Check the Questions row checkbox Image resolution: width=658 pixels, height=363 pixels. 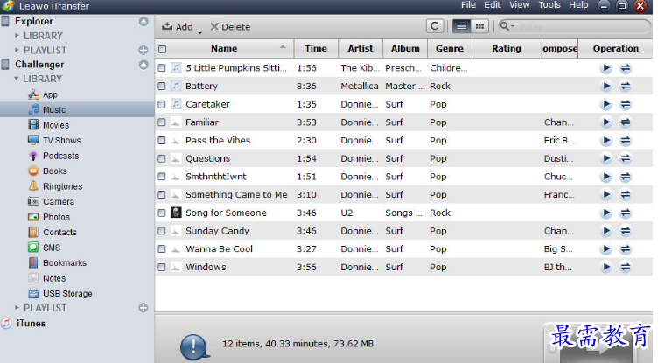click(x=162, y=158)
